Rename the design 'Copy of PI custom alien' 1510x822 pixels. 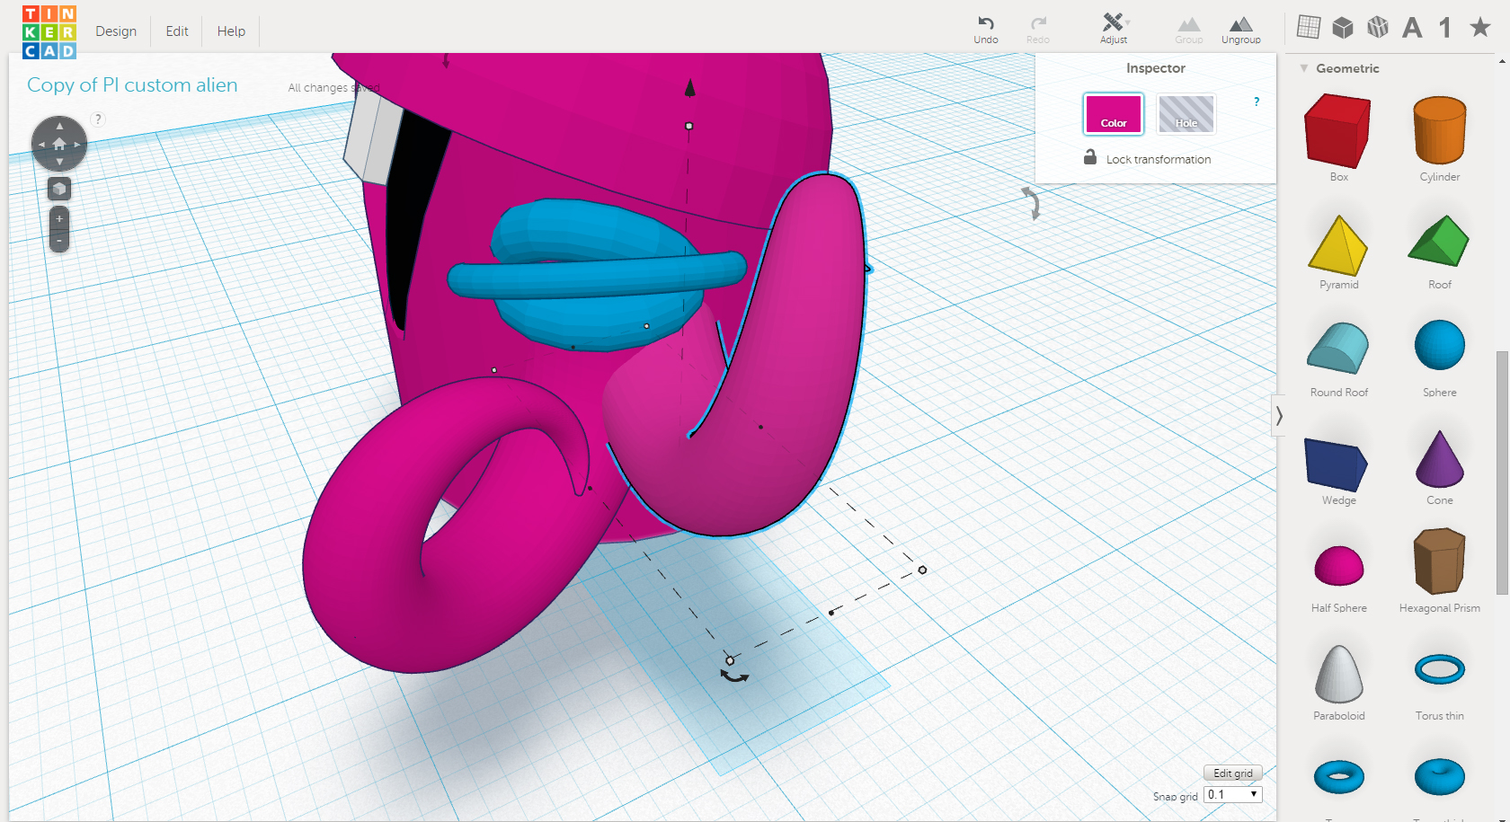(132, 85)
